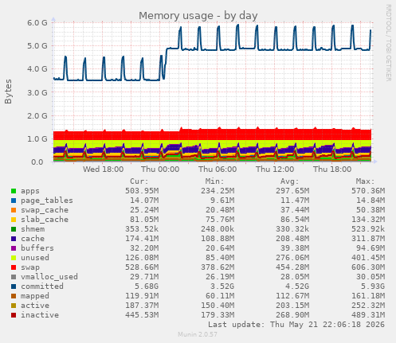Click mapped average value 112.67M
This screenshot has width=396, height=343.
click(x=292, y=296)
